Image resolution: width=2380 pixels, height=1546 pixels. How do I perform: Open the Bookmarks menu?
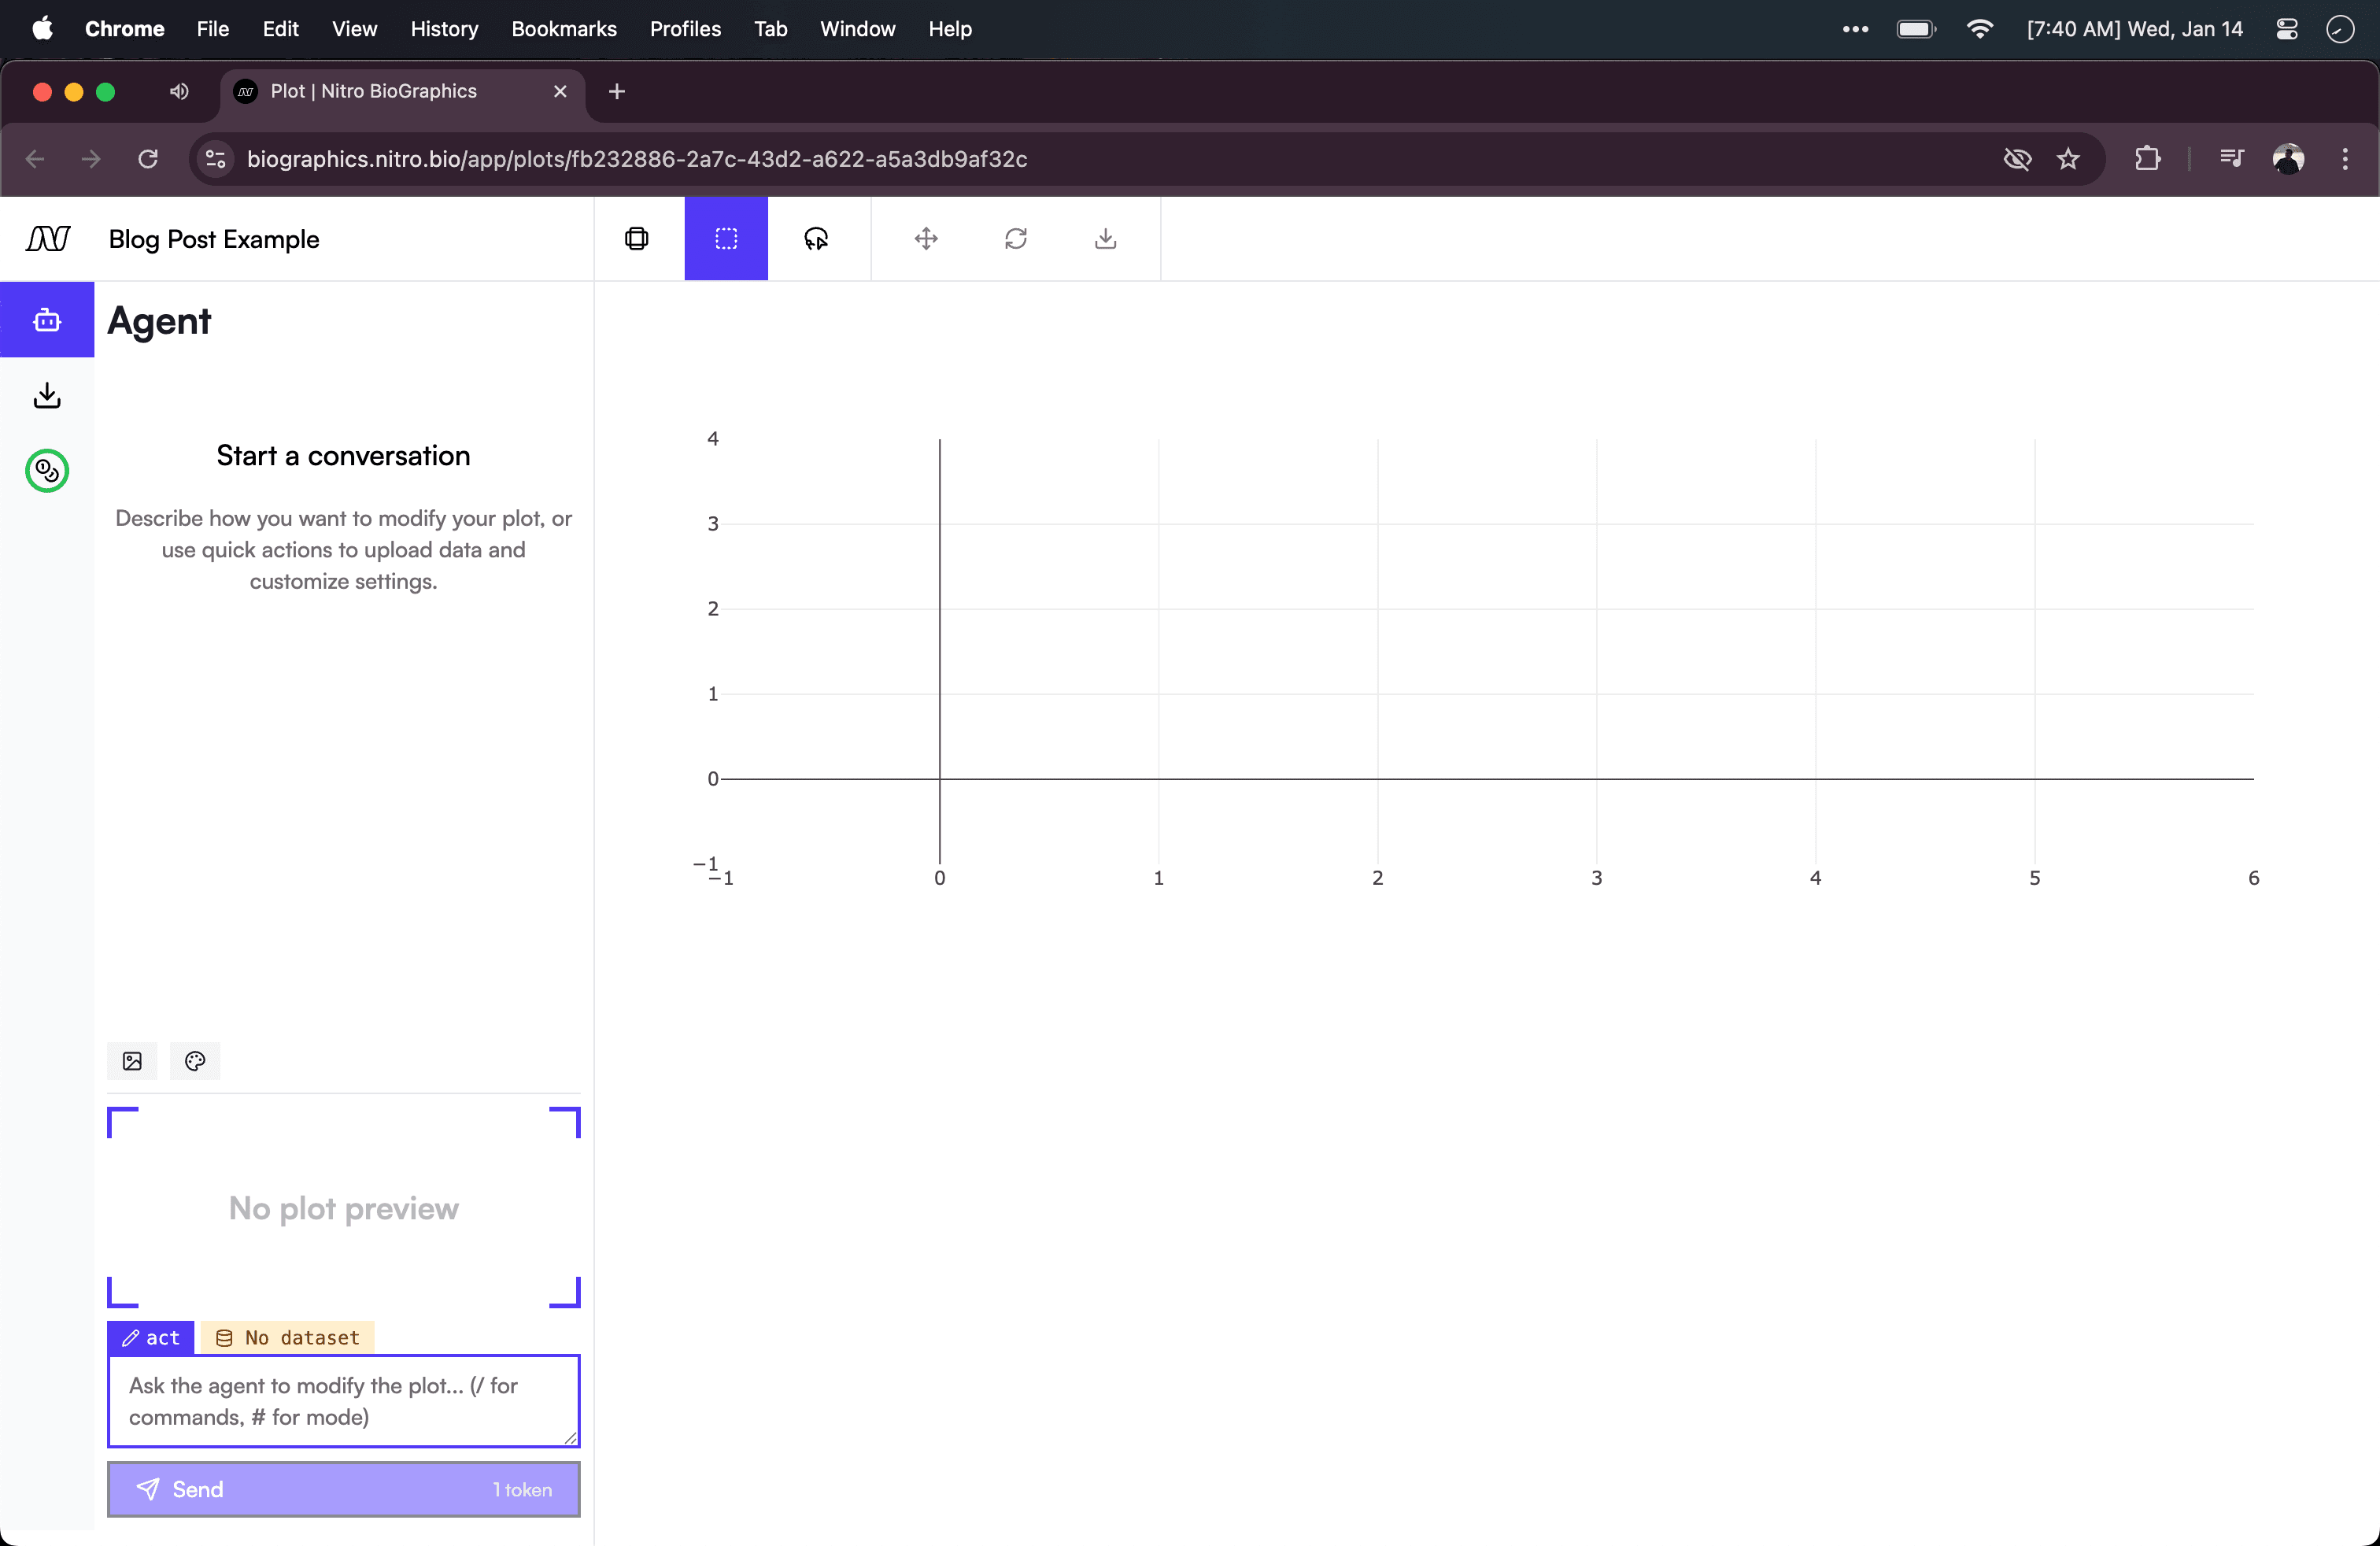tap(564, 29)
